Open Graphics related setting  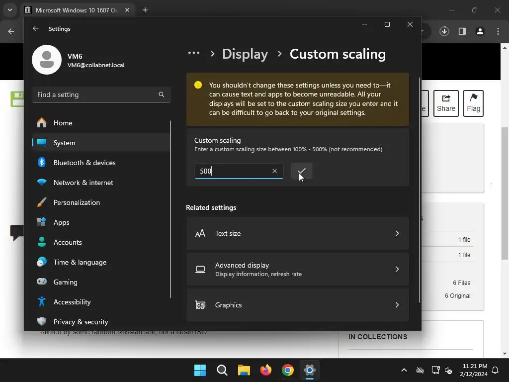click(x=297, y=305)
